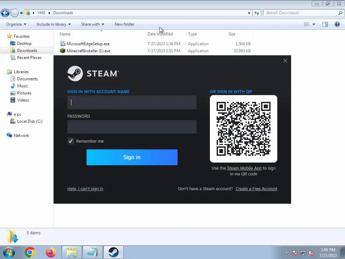
Task: Expand the view options dropdown arrow
Action: [314, 24]
